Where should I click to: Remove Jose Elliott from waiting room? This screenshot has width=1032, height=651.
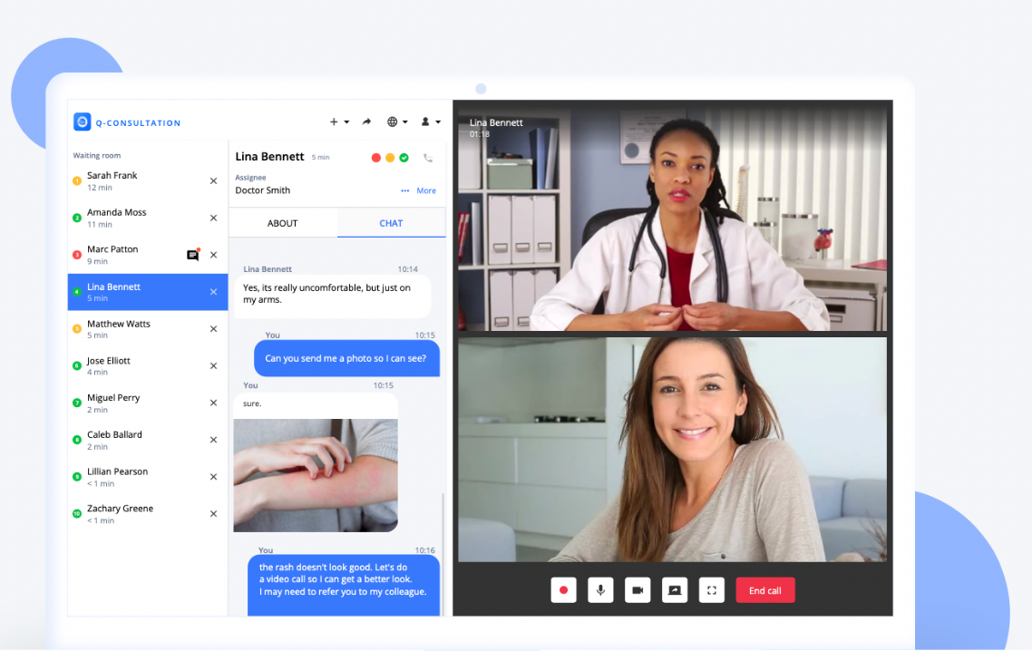213,366
